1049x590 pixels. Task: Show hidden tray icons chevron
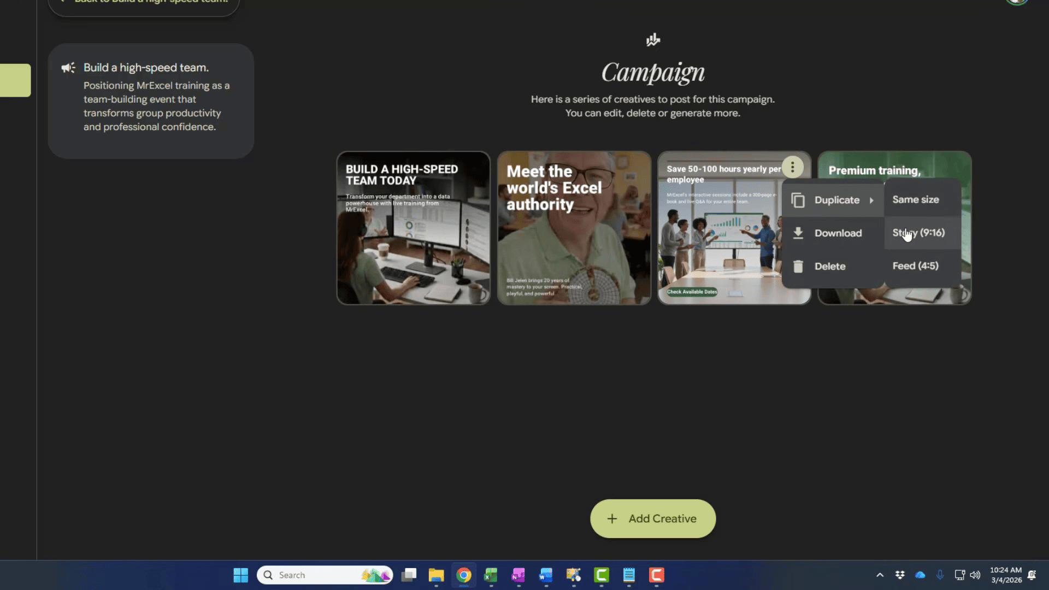pyautogui.click(x=880, y=575)
